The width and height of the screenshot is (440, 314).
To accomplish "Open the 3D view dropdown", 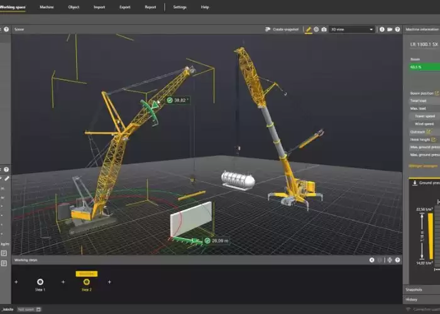I will (x=352, y=30).
